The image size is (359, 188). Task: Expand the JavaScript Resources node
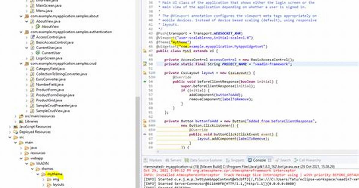click(x=10, y=127)
